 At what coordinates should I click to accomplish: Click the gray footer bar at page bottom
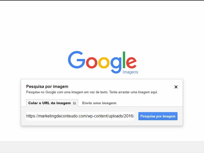[x=102, y=147]
